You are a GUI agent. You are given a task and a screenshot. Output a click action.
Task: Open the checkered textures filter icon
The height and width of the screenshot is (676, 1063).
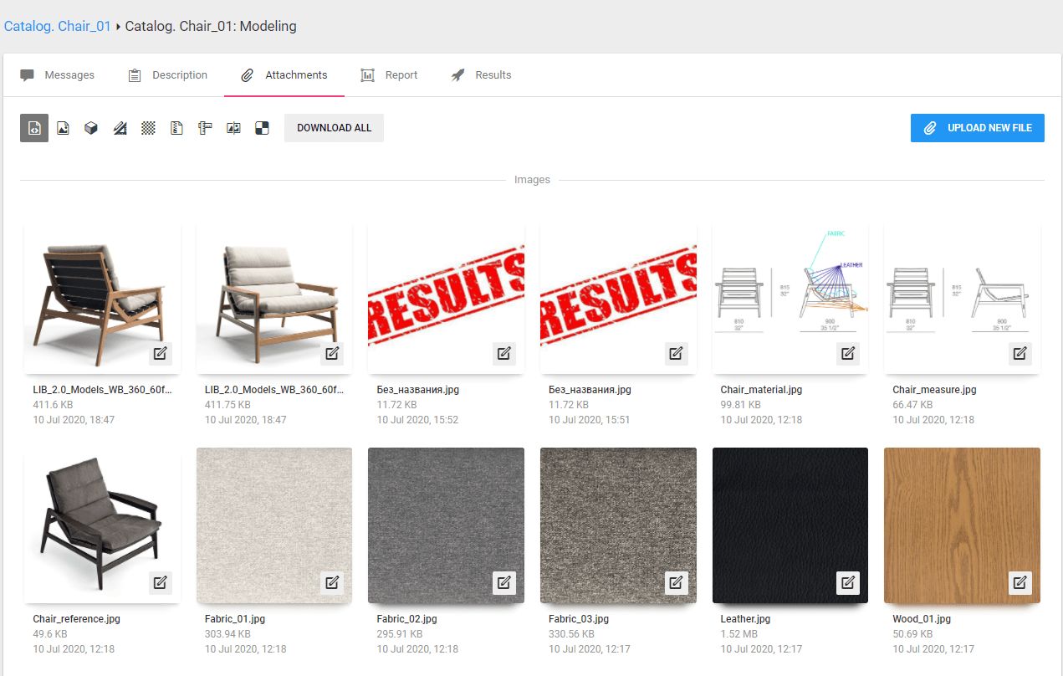(148, 127)
